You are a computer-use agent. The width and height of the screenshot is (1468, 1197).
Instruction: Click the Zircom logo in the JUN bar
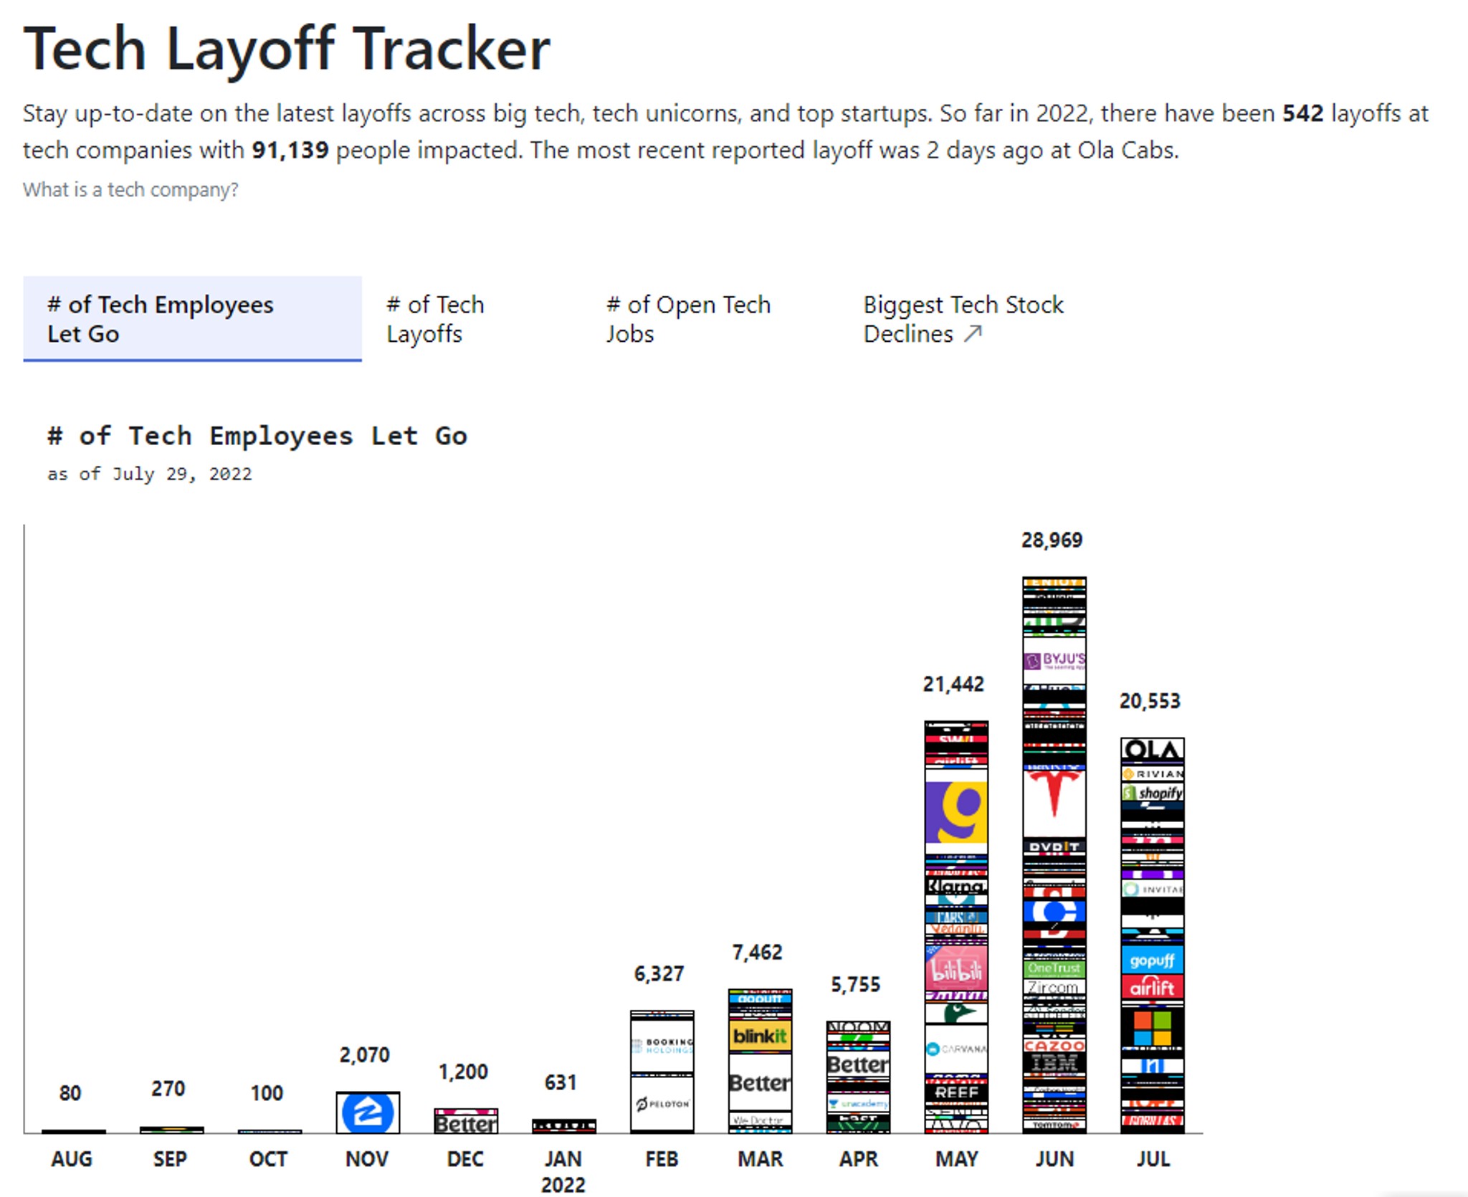(x=1055, y=987)
